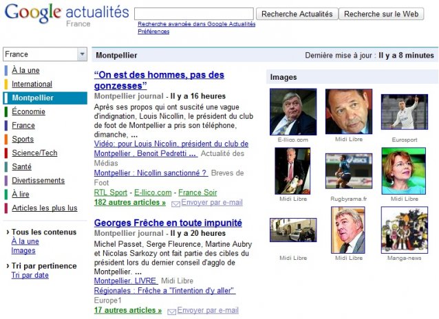Open Midi Libre street scene thumbnail
439x319 pixels.
click(x=293, y=230)
